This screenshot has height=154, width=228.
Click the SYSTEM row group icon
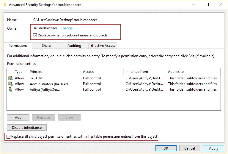[10, 78]
